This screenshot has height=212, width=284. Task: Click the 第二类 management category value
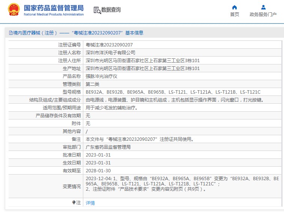(x=92, y=84)
